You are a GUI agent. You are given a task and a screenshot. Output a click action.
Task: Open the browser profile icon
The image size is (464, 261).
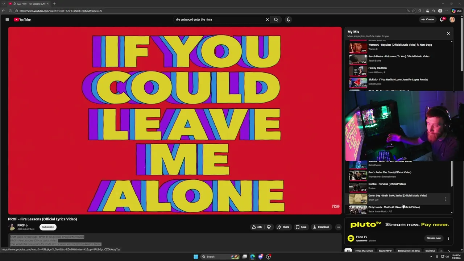click(x=440, y=11)
